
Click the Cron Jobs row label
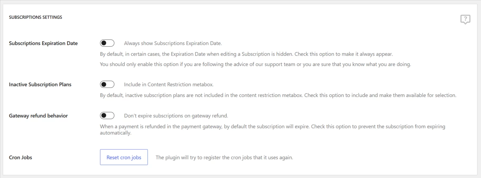(20, 158)
